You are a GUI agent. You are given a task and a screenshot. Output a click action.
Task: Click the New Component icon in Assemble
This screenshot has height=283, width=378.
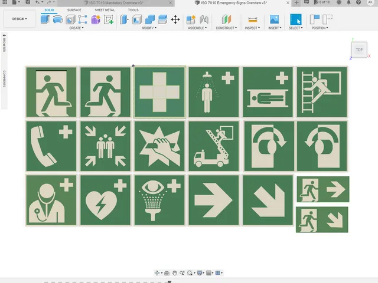(x=191, y=19)
